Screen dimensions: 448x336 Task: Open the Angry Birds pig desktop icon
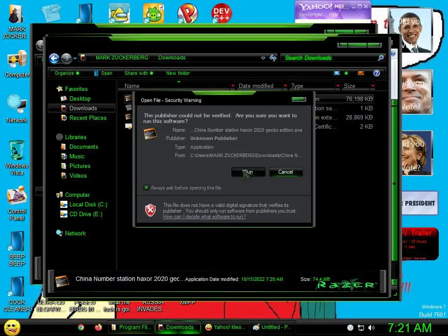coord(154,13)
